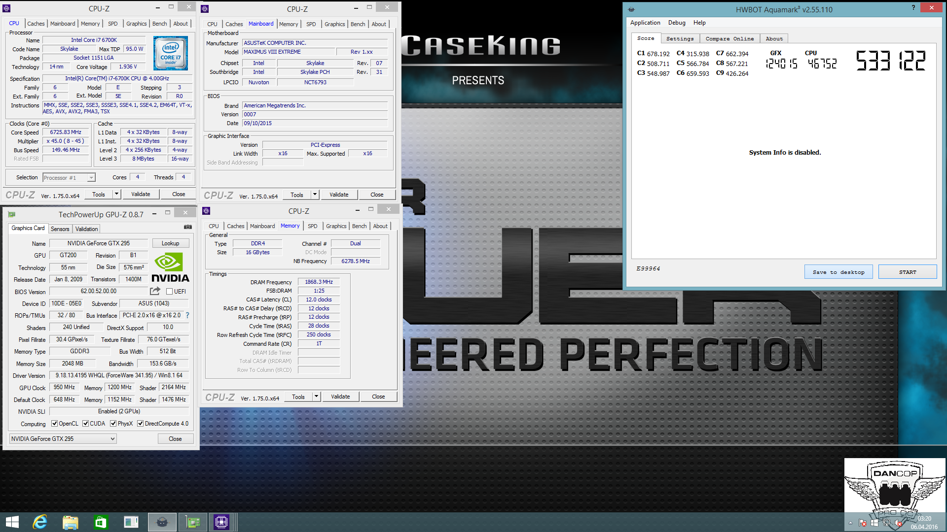Click the GPU-Z camera screenshot icon
947x532 pixels.
pos(188,227)
